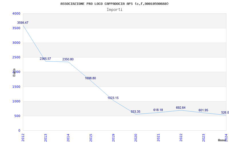Select the 692.64 data label
The height and width of the screenshot is (143, 229).
pos(181,108)
